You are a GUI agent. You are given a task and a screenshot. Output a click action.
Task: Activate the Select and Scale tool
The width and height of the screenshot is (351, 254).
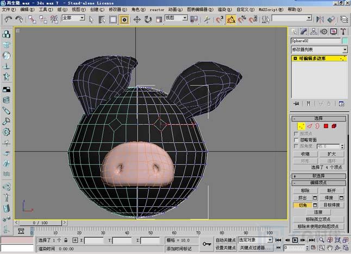tap(159, 20)
